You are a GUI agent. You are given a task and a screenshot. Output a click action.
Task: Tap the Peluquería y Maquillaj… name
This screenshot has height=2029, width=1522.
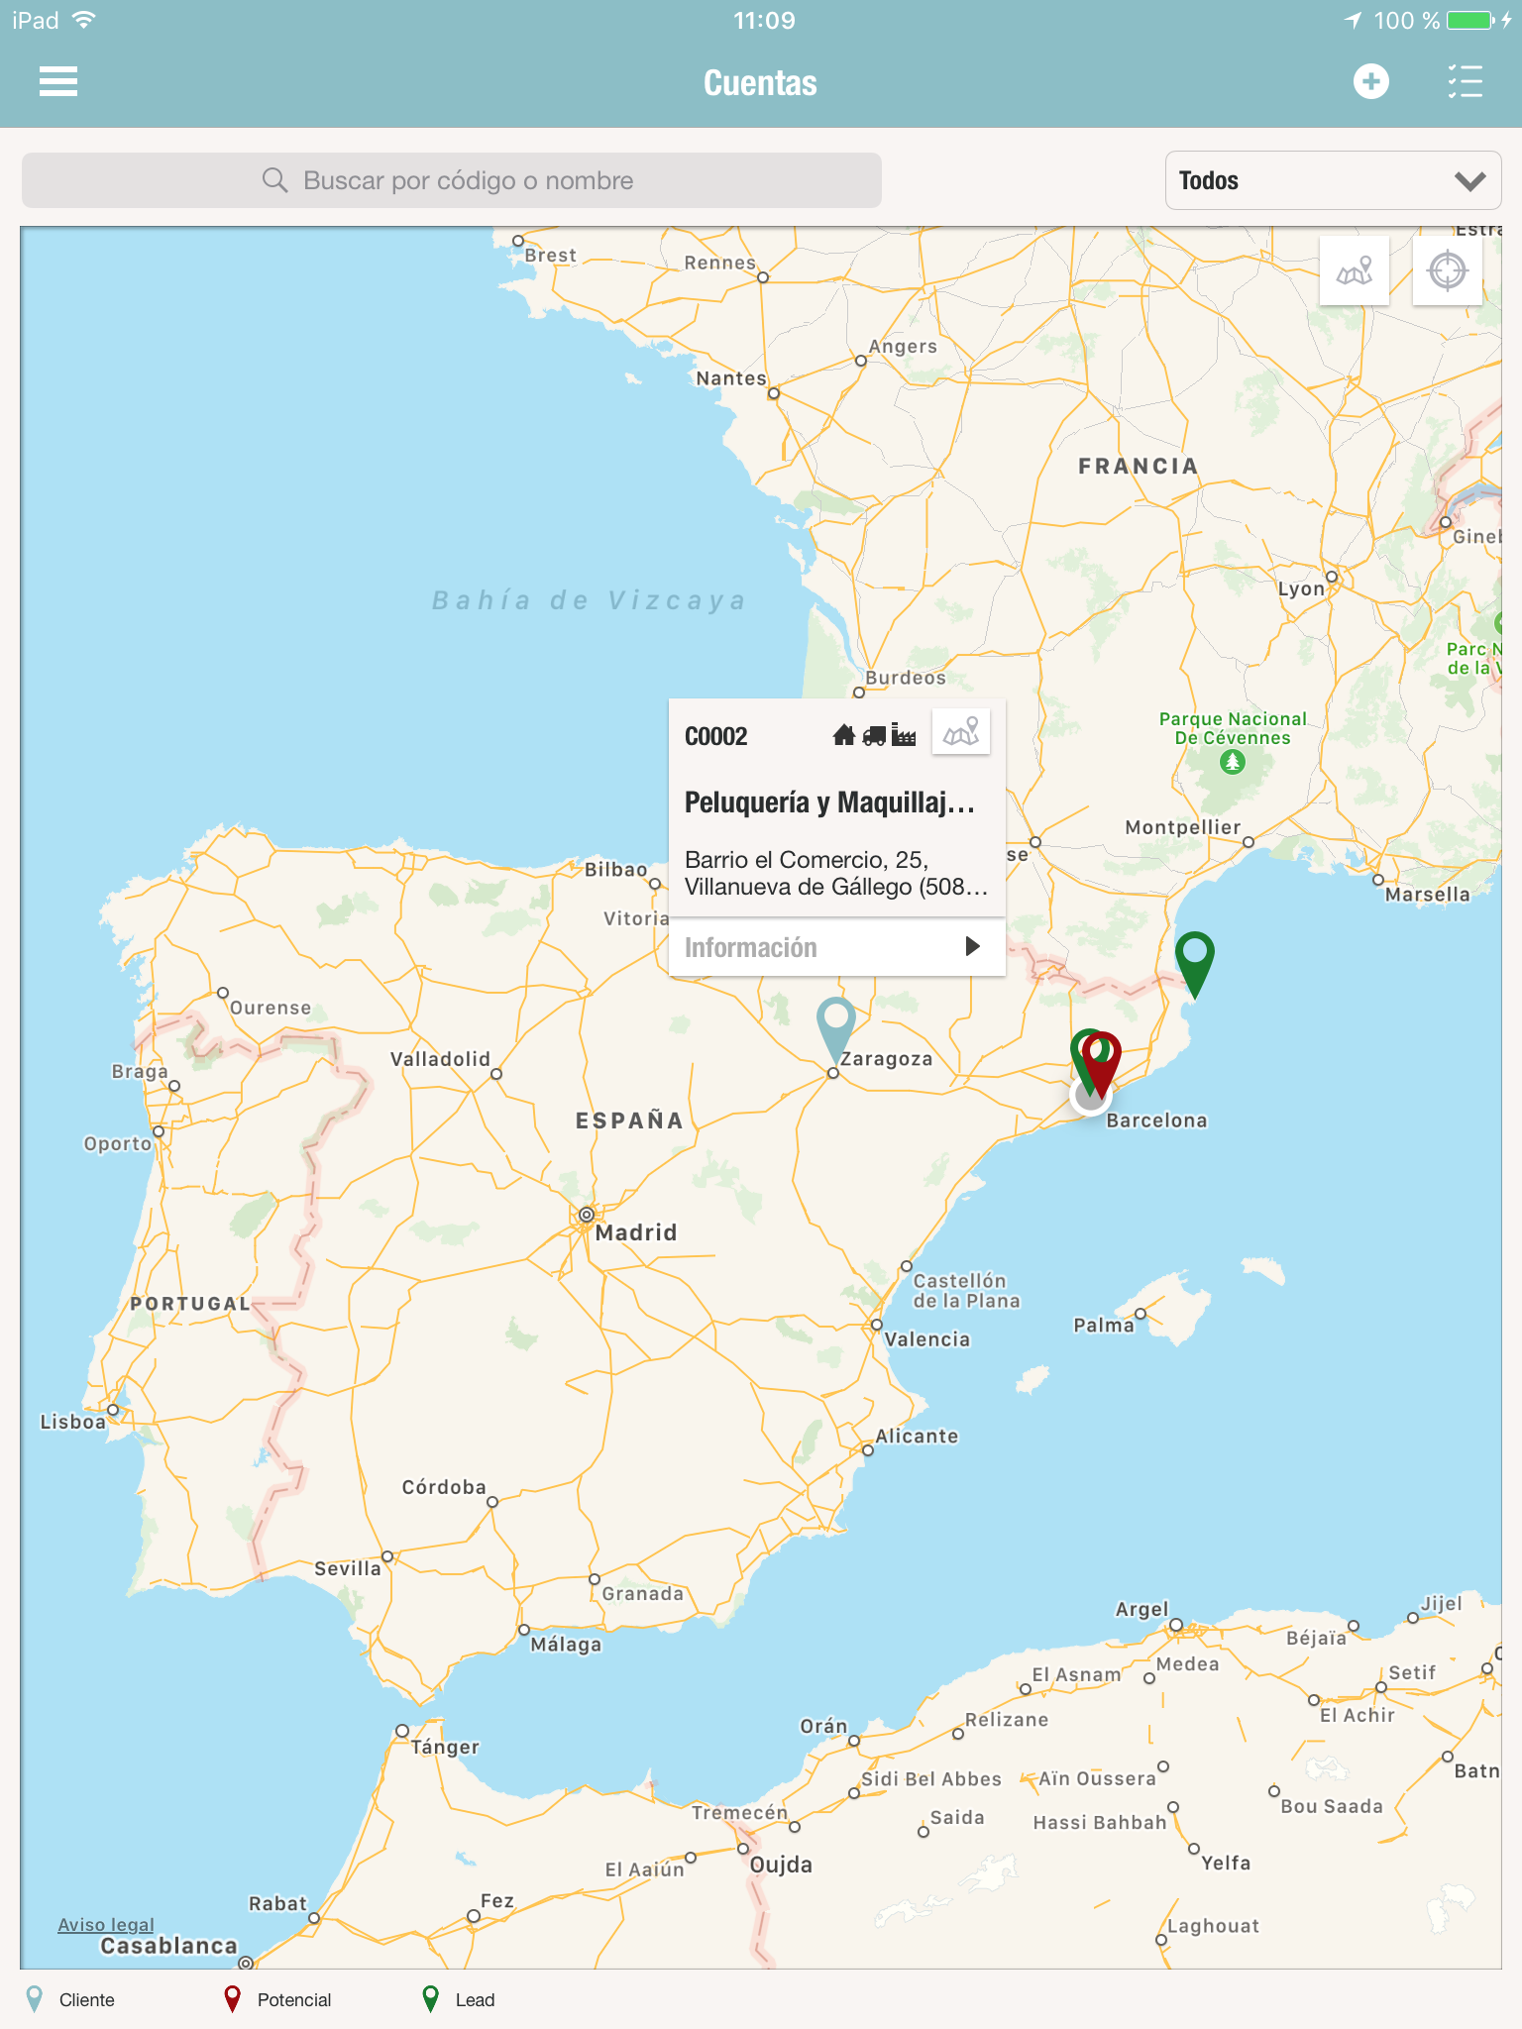(x=830, y=802)
